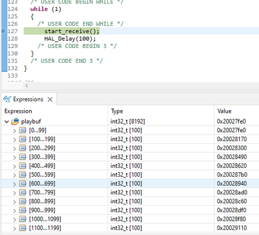Select the [400...499] tree row
The width and height of the screenshot is (259, 235).
pyautogui.click(x=130, y=166)
